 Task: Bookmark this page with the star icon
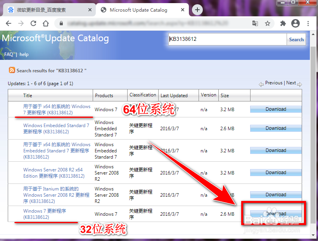click(x=268, y=24)
